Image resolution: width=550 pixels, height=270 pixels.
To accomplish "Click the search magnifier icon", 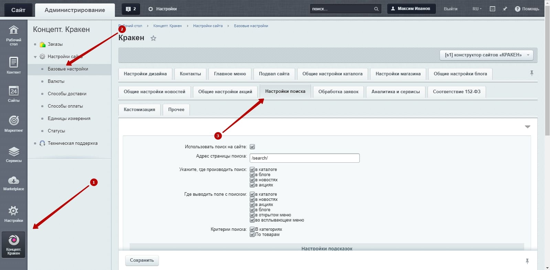I will [x=376, y=9].
